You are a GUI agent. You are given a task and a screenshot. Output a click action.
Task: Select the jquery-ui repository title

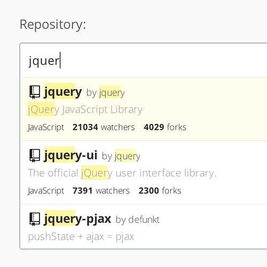click(x=70, y=155)
